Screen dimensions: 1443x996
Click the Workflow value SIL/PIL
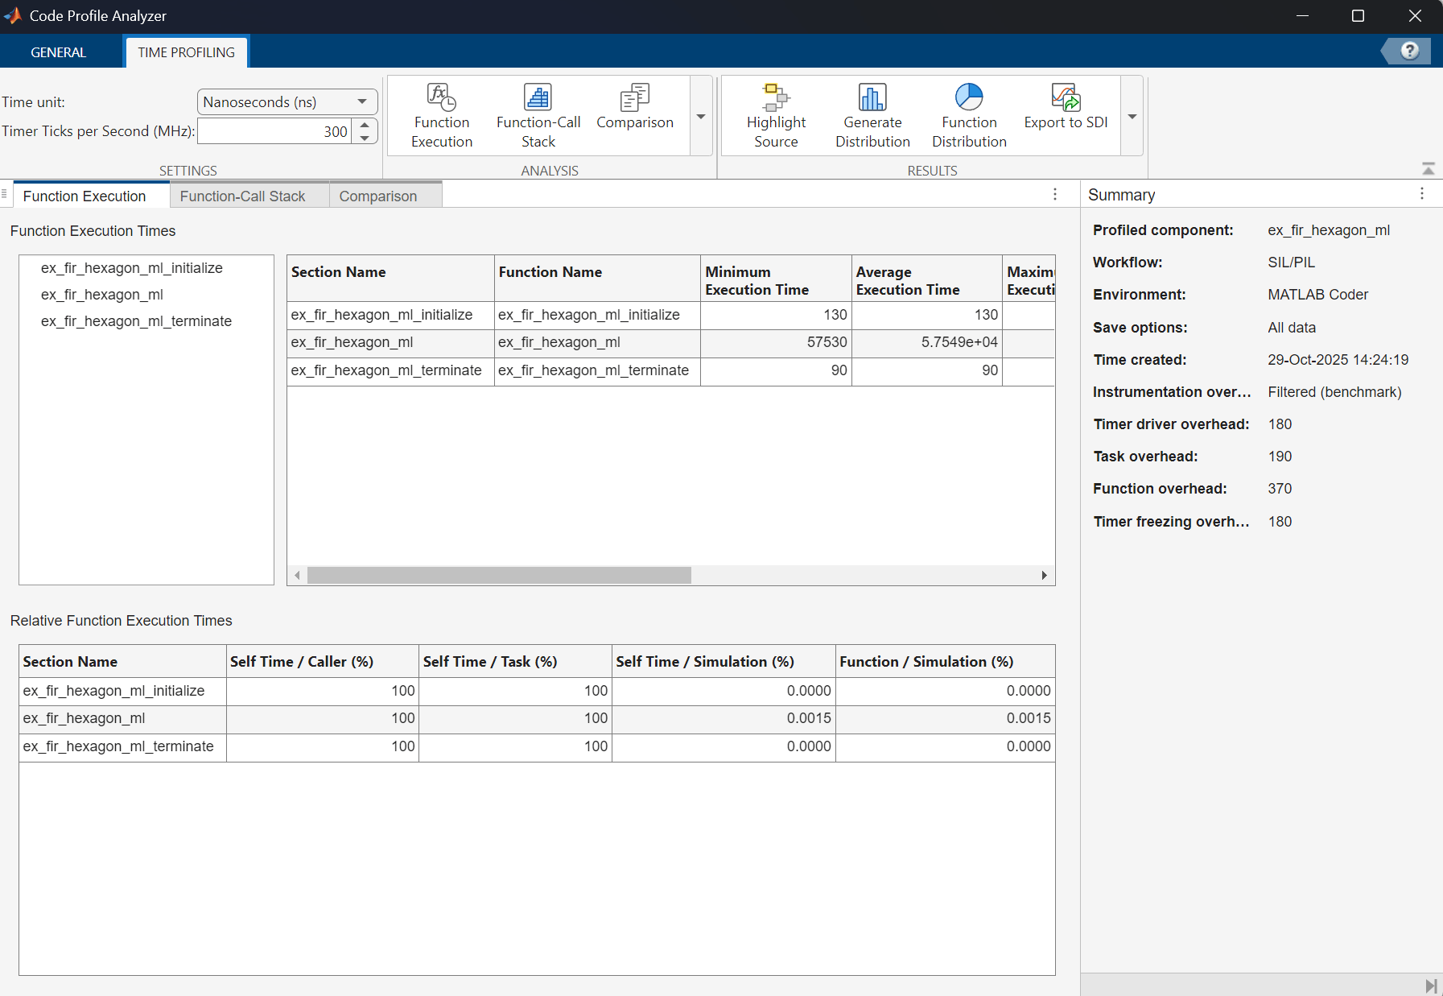click(1291, 262)
